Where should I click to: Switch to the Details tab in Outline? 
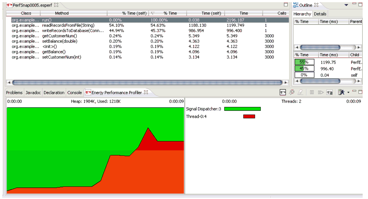click(320, 14)
